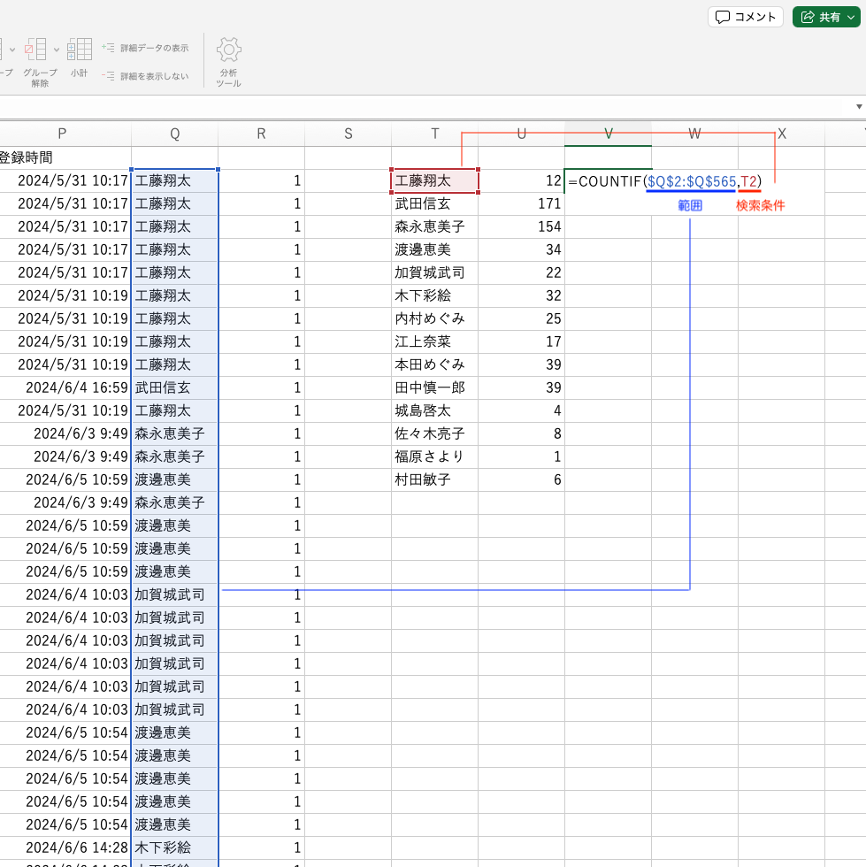Open the コメント comments button
This screenshot has height=867, width=866.
[746, 17]
